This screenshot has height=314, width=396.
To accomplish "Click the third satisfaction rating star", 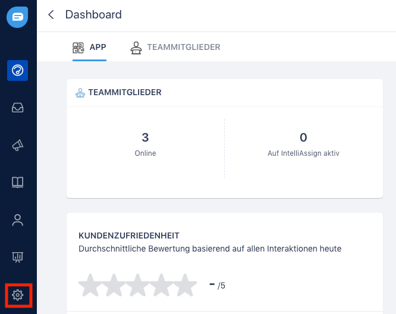I will (x=137, y=285).
